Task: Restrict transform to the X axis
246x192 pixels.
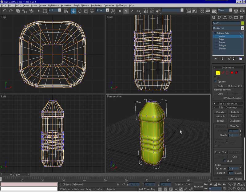Action: pos(120,11)
